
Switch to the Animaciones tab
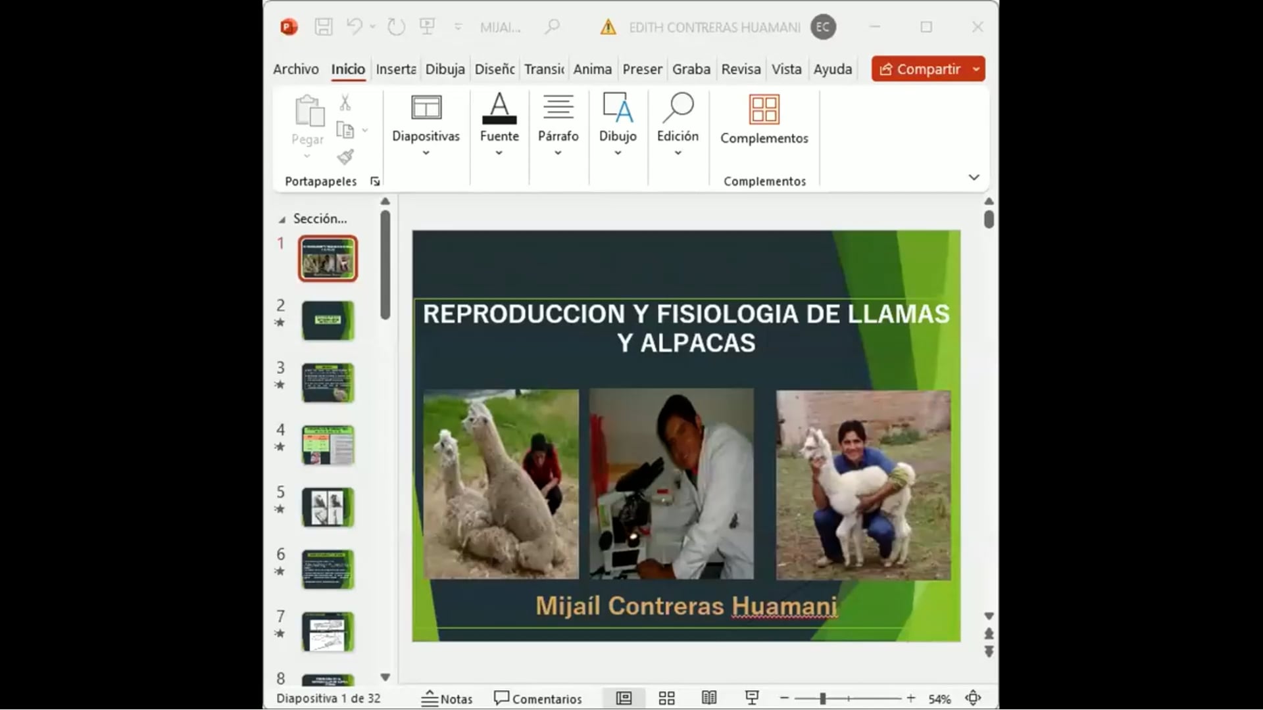click(592, 69)
